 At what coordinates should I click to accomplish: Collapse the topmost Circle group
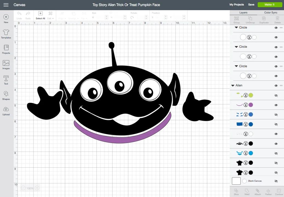(236, 27)
